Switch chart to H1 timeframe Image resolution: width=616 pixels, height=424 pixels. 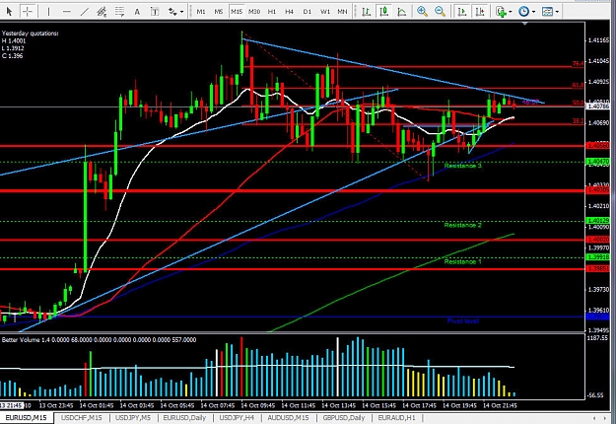[x=272, y=12]
